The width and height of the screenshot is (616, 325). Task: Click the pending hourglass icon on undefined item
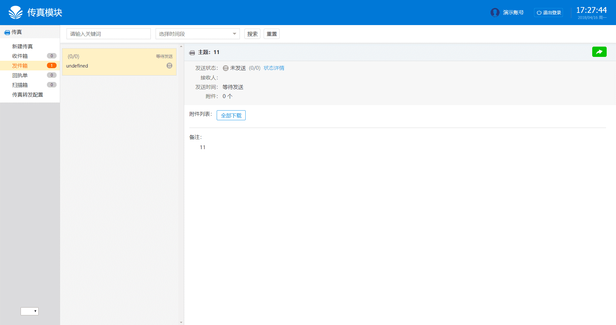pos(169,66)
